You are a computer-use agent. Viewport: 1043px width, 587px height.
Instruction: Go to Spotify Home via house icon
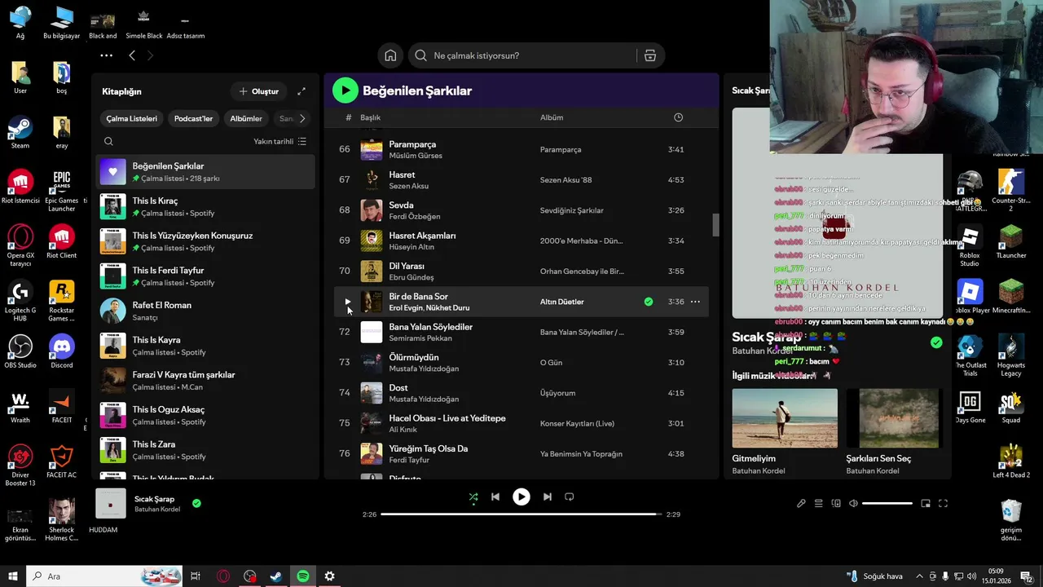tap(390, 55)
